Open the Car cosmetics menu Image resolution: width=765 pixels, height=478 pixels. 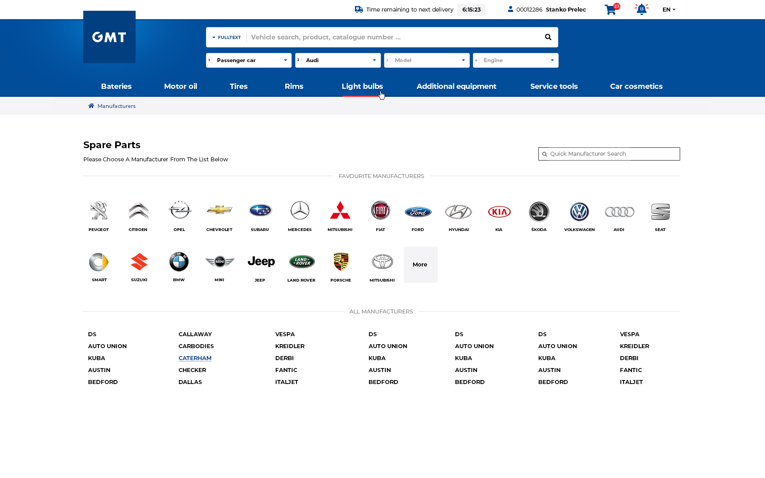[x=636, y=86]
